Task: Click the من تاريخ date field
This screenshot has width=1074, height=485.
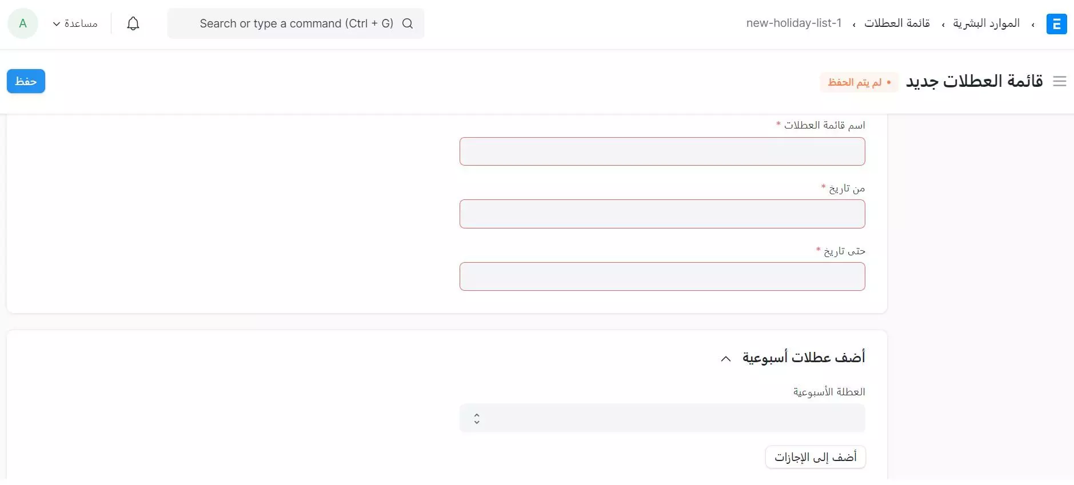Action: (x=662, y=214)
